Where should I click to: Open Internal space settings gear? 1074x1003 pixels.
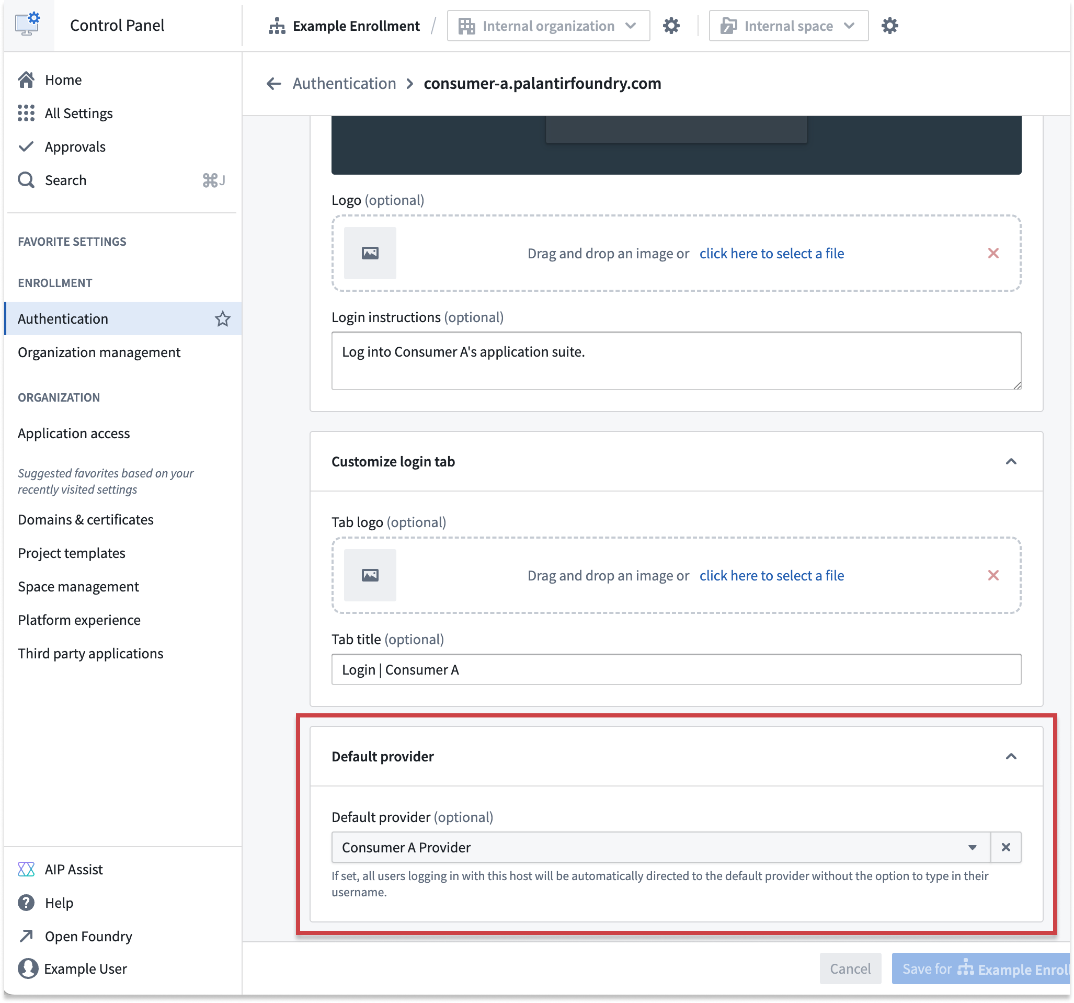(890, 26)
